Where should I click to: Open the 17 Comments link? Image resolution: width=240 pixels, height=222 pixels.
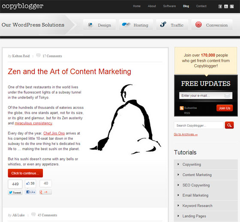coord(52,56)
